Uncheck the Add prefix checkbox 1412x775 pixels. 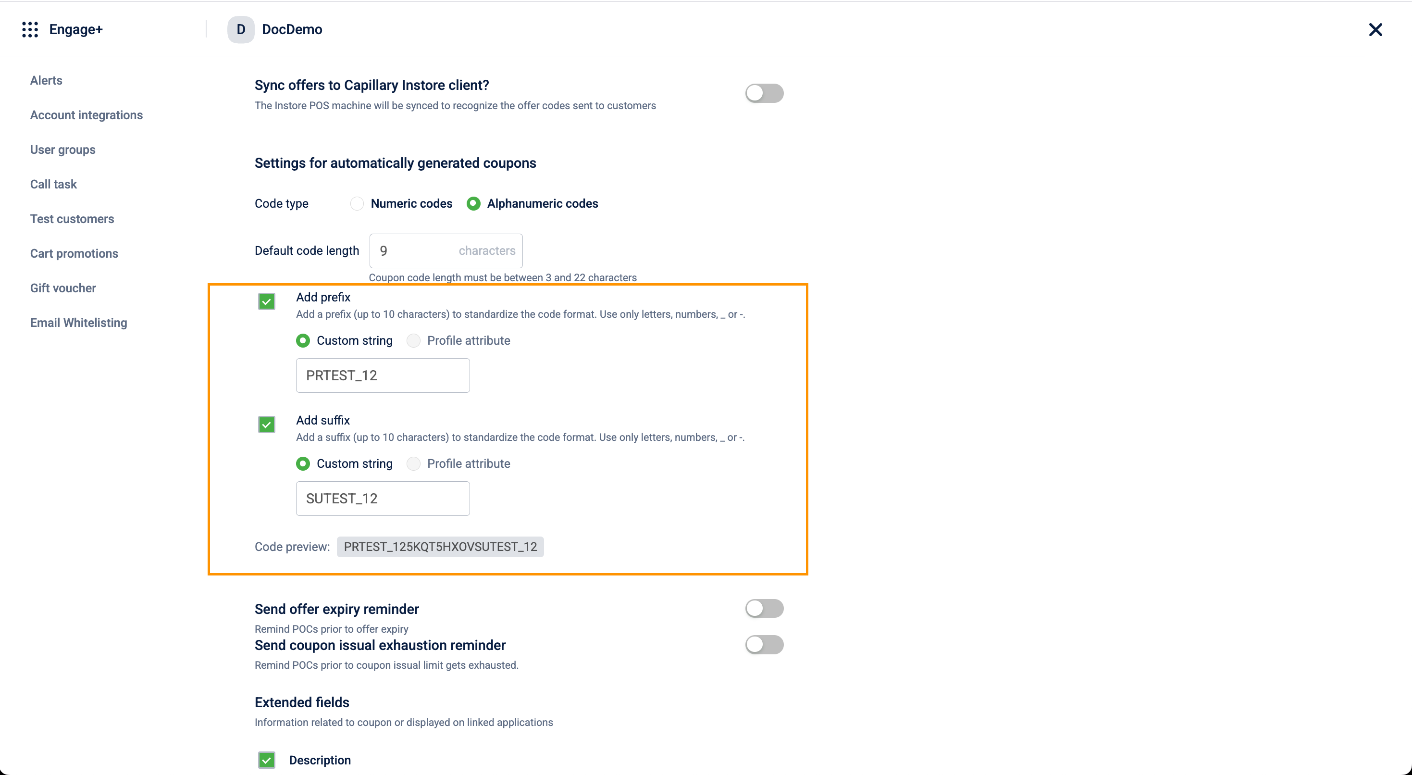(x=266, y=301)
